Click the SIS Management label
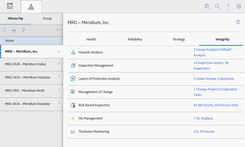The image size is (245, 147). (x=91, y=118)
